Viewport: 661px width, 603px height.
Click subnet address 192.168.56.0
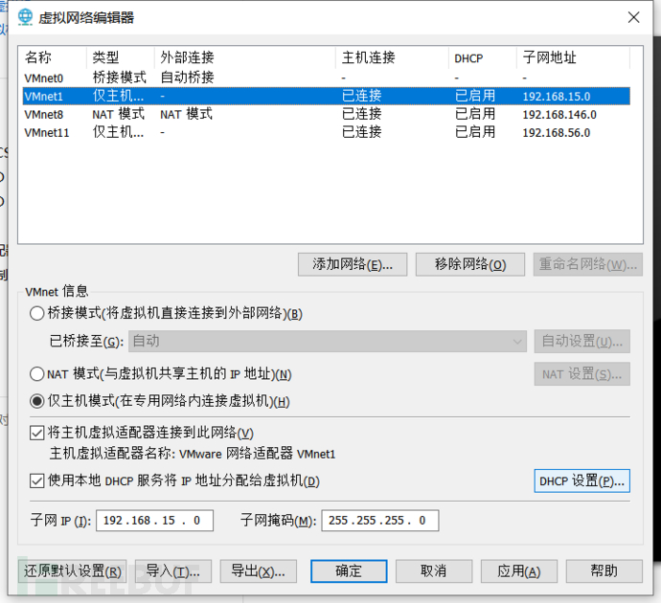(x=557, y=133)
